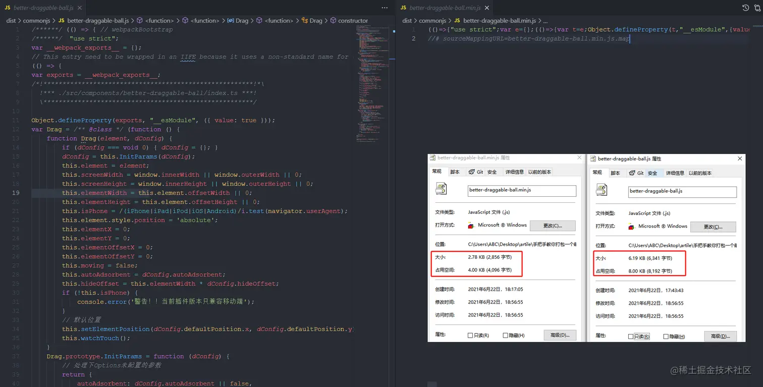Open 安全 tab in min.js properties dialog
Viewport: 763px width, 387px height.
tap(492, 172)
